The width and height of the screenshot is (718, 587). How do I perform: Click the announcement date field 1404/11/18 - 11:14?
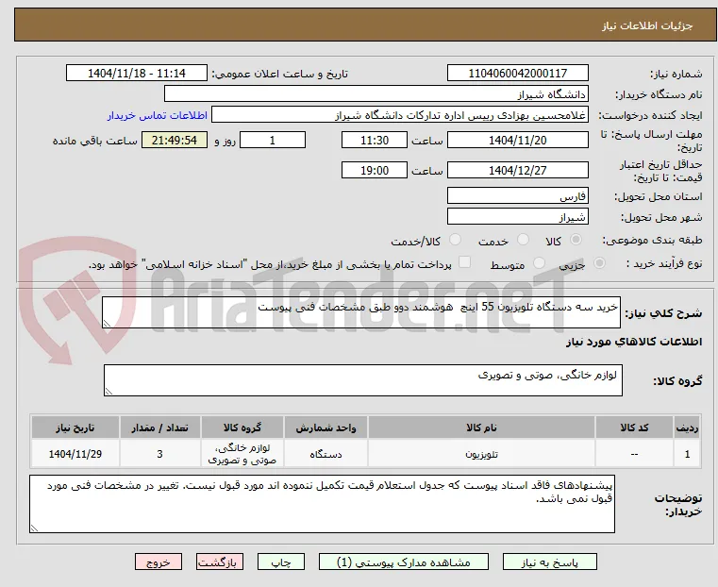[137, 74]
